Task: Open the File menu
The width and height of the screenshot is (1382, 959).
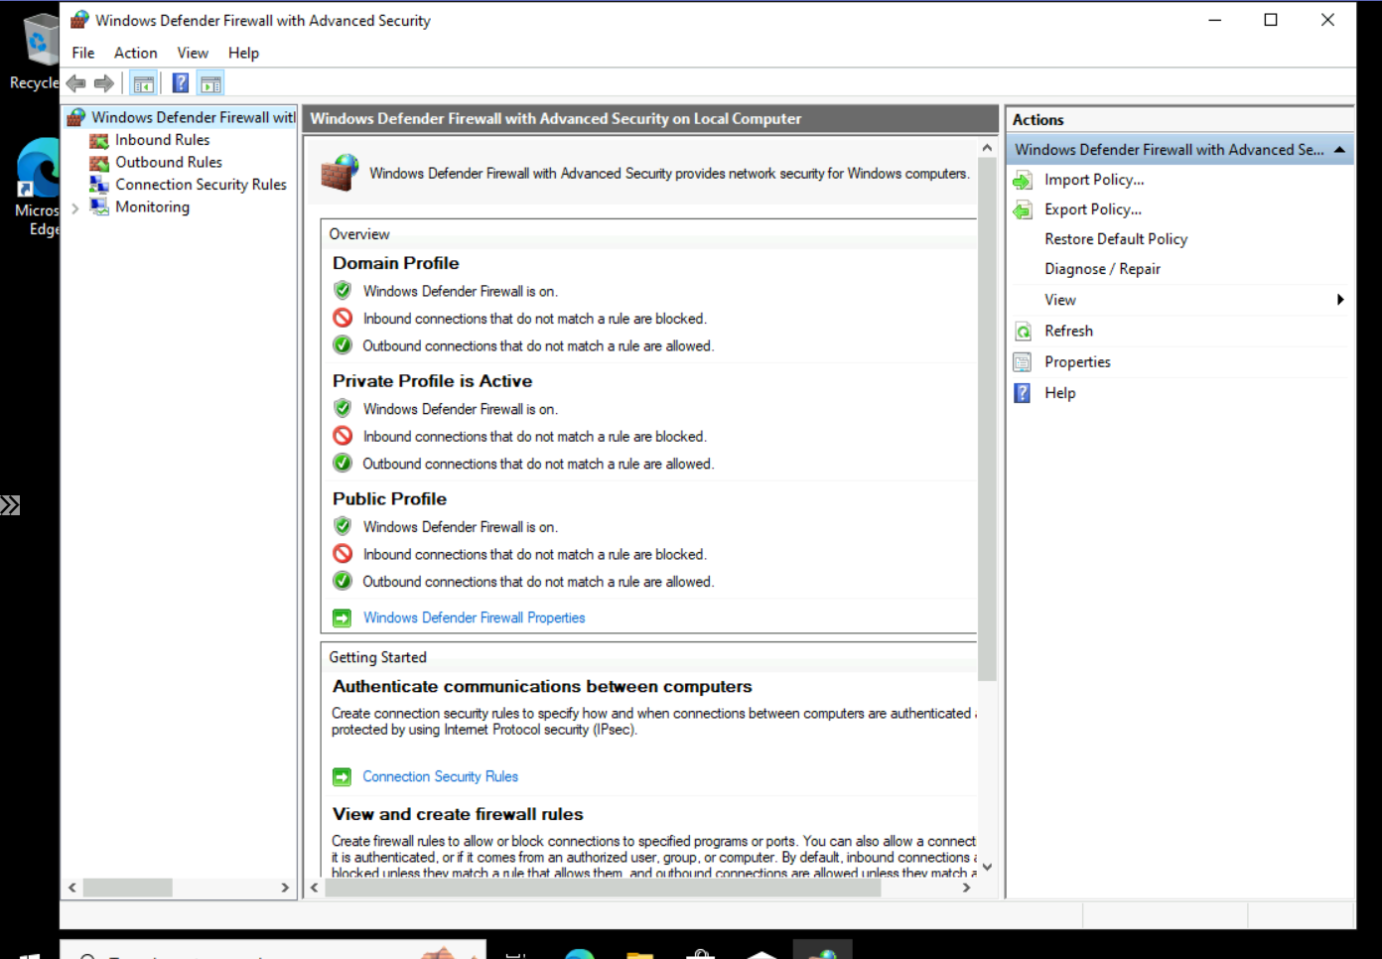Action: pyautogui.click(x=83, y=53)
